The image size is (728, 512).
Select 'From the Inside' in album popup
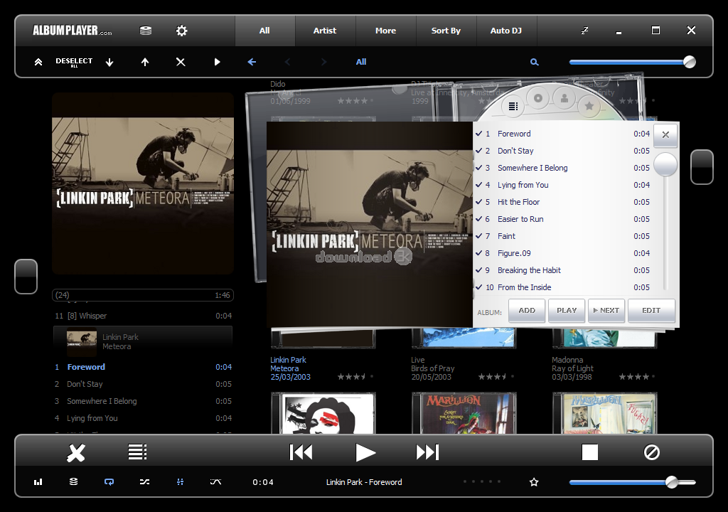point(525,287)
